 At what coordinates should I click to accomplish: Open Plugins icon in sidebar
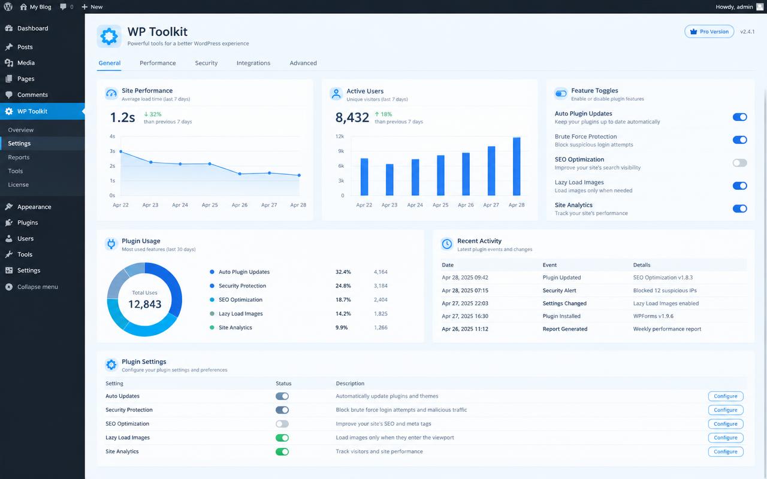click(9, 223)
